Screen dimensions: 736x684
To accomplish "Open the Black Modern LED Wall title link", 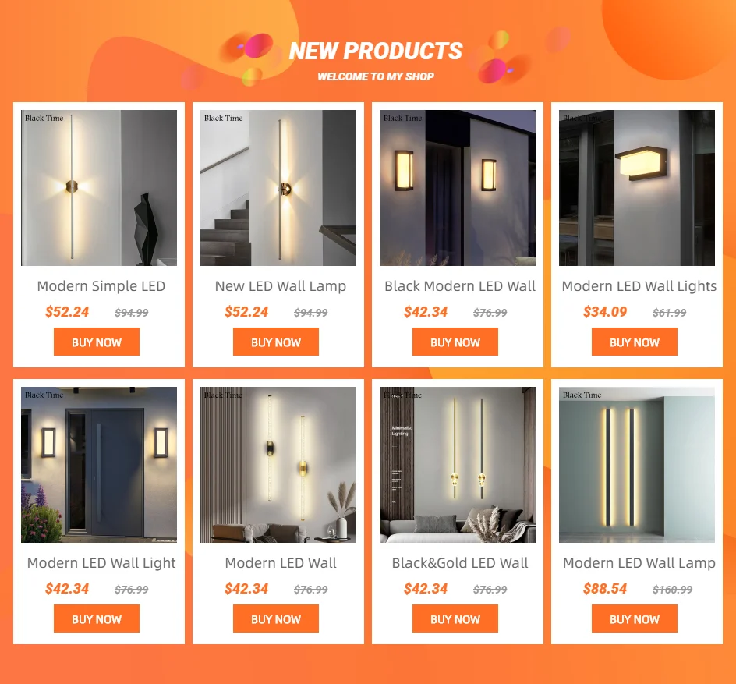I will coord(460,286).
